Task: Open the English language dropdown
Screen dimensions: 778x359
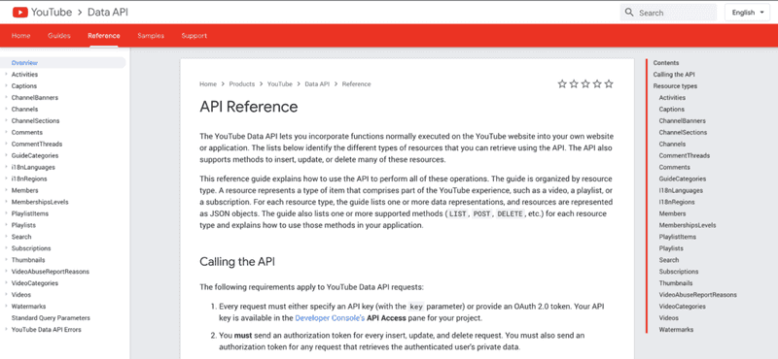Action: click(x=747, y=13)
